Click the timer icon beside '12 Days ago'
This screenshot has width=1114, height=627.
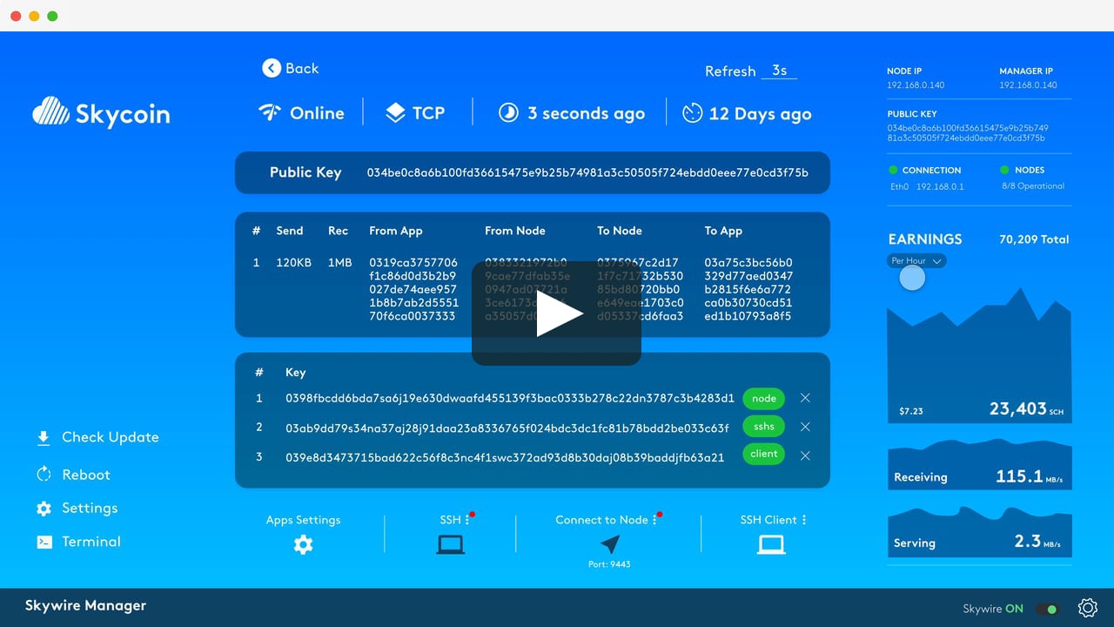pos(692,113)
